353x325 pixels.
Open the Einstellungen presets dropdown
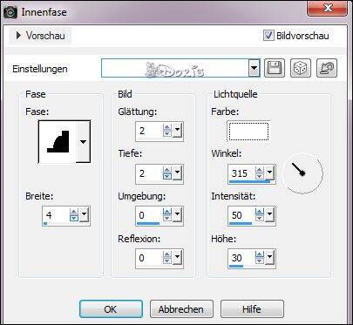[x=255, y=68]
